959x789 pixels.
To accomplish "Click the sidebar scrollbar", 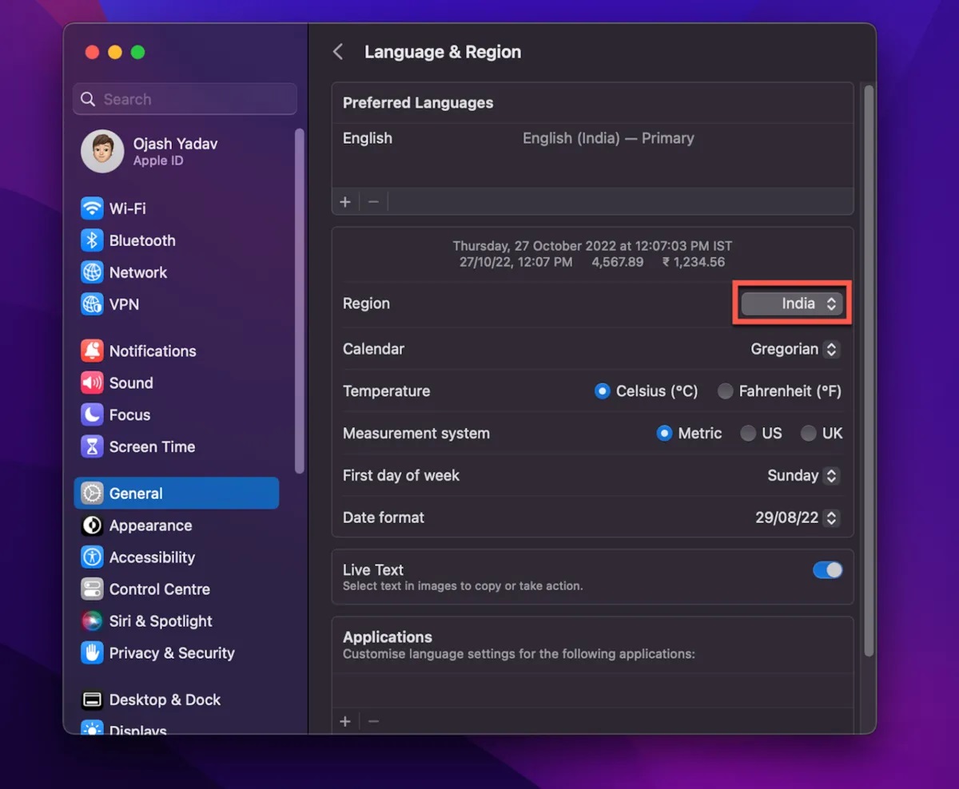I will 300,300.
